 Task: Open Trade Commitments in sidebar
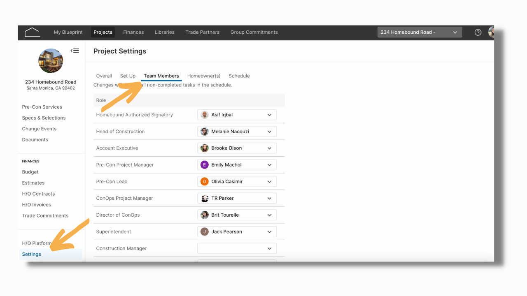(45, 215)
